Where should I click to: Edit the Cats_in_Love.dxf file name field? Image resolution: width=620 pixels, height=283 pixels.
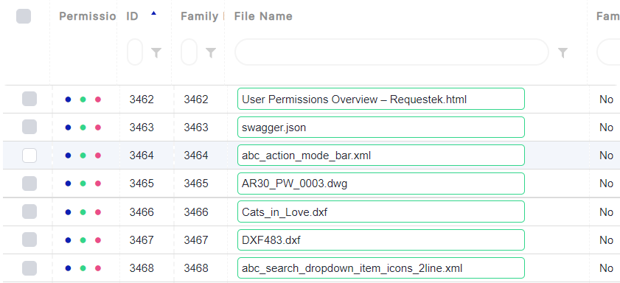tap(381, 212)
